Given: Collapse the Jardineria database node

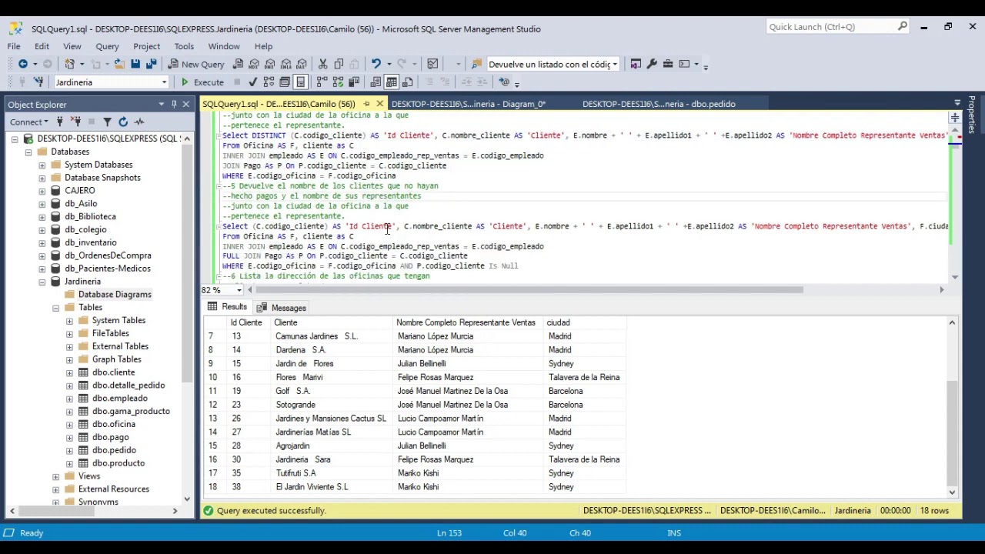Looking at the screenshot, I should tap(42, 282).
